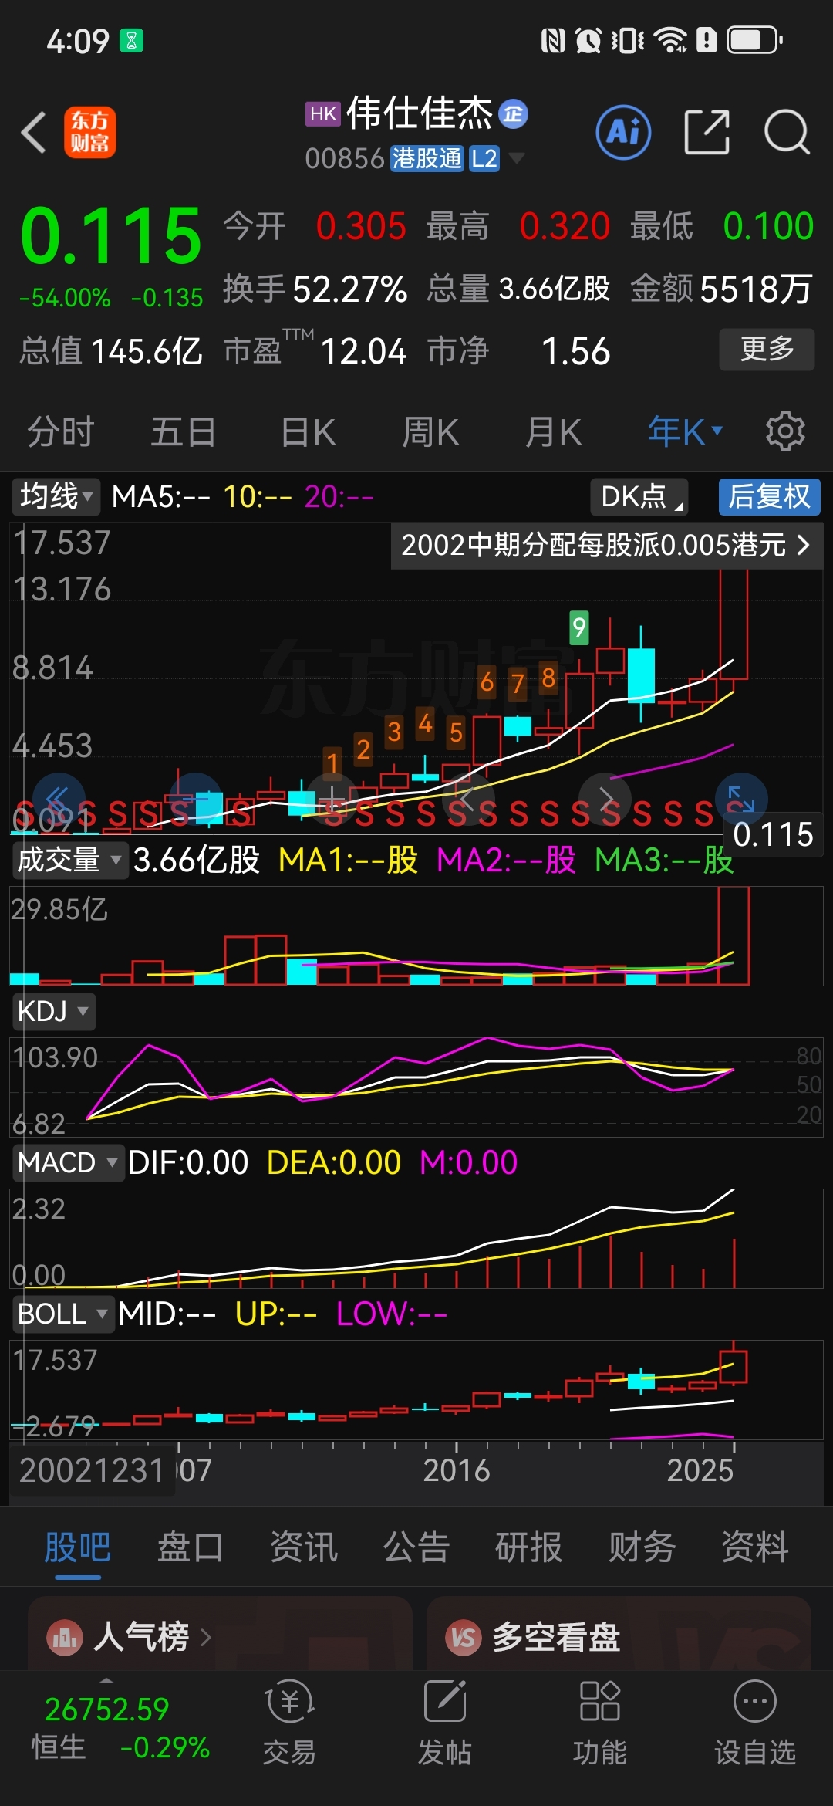Image resolution: width=833 pixels, height=1806 pixels.
Task: Select the 研报 tab
Action: click(x=529, y=1547)
